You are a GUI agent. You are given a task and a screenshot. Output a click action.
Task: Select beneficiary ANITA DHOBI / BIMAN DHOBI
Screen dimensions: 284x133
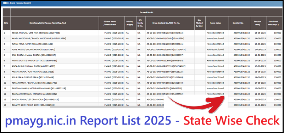pyautogui.click(x=33, y=66)
